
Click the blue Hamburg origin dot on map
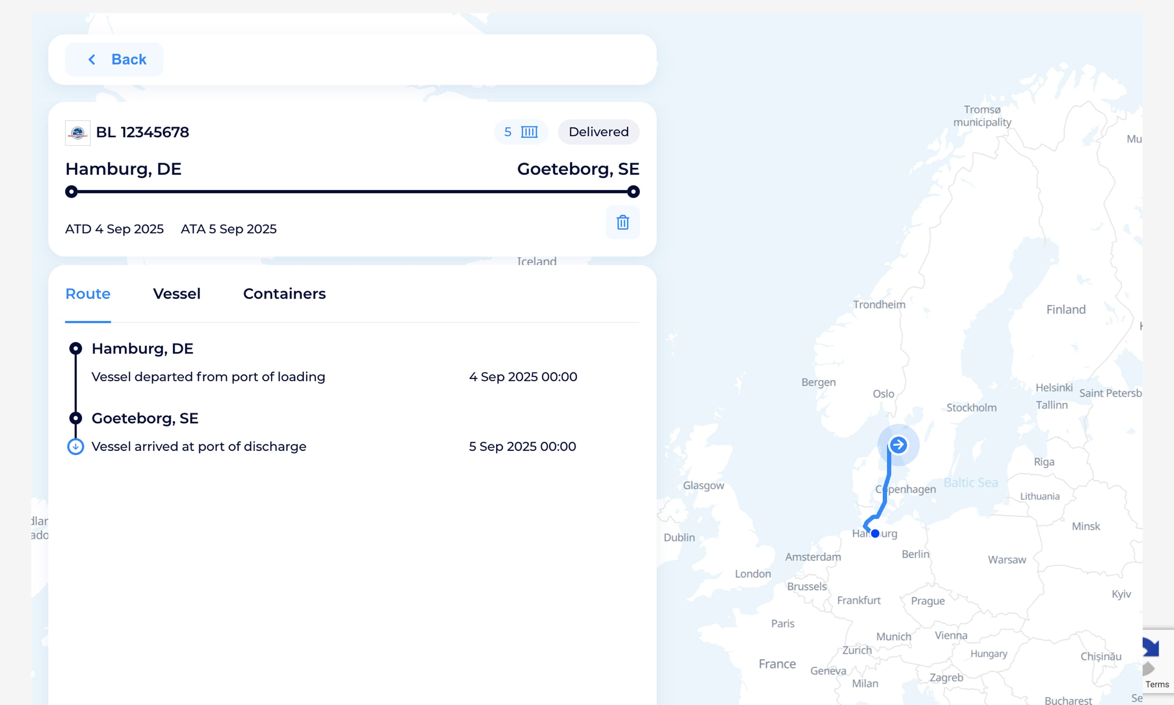click(875, 534)
